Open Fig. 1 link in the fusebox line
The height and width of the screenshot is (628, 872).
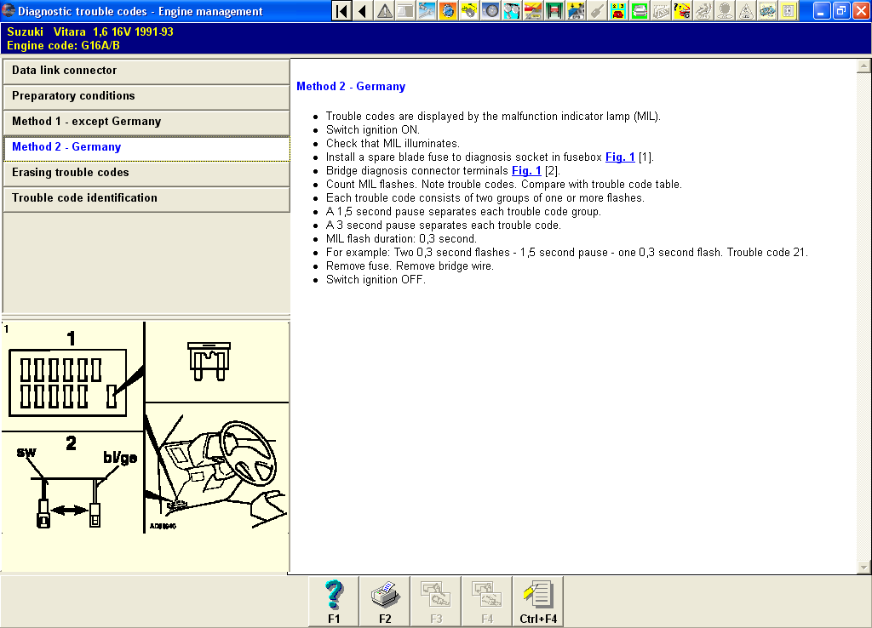tap(620, 157)
